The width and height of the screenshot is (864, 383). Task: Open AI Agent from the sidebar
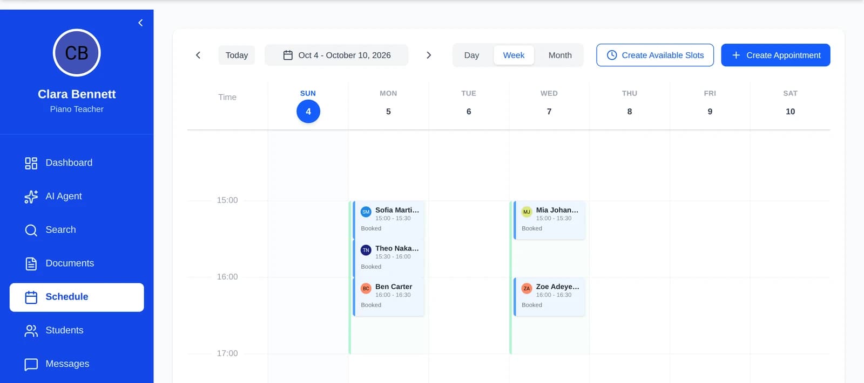coord(77,196)
